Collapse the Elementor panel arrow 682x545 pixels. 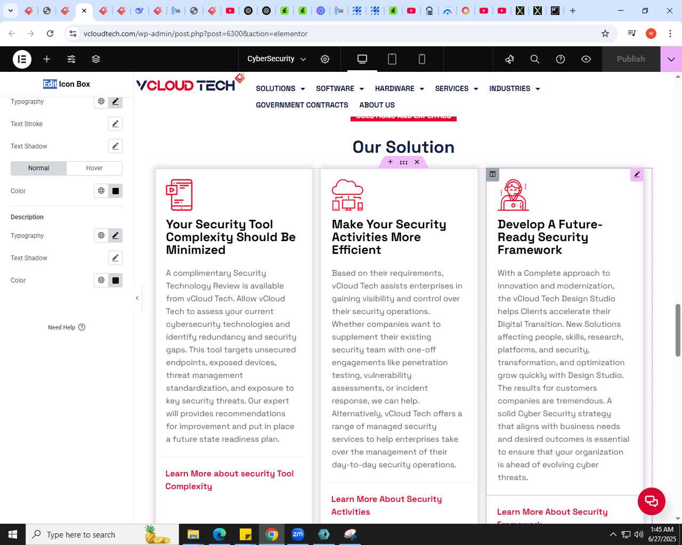[137, 298]
